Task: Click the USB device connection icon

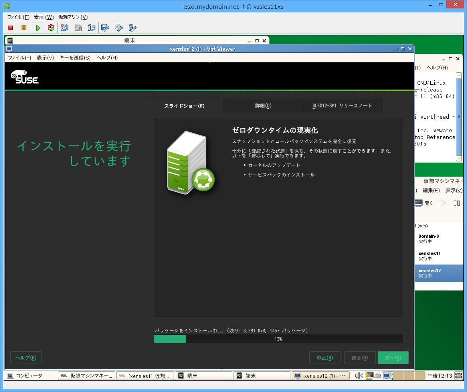Action: [x=132, y=28]
